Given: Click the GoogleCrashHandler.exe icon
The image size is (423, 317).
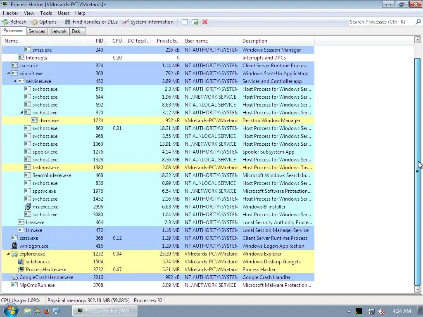Looking at the screenshot, I should click(14, 277).
